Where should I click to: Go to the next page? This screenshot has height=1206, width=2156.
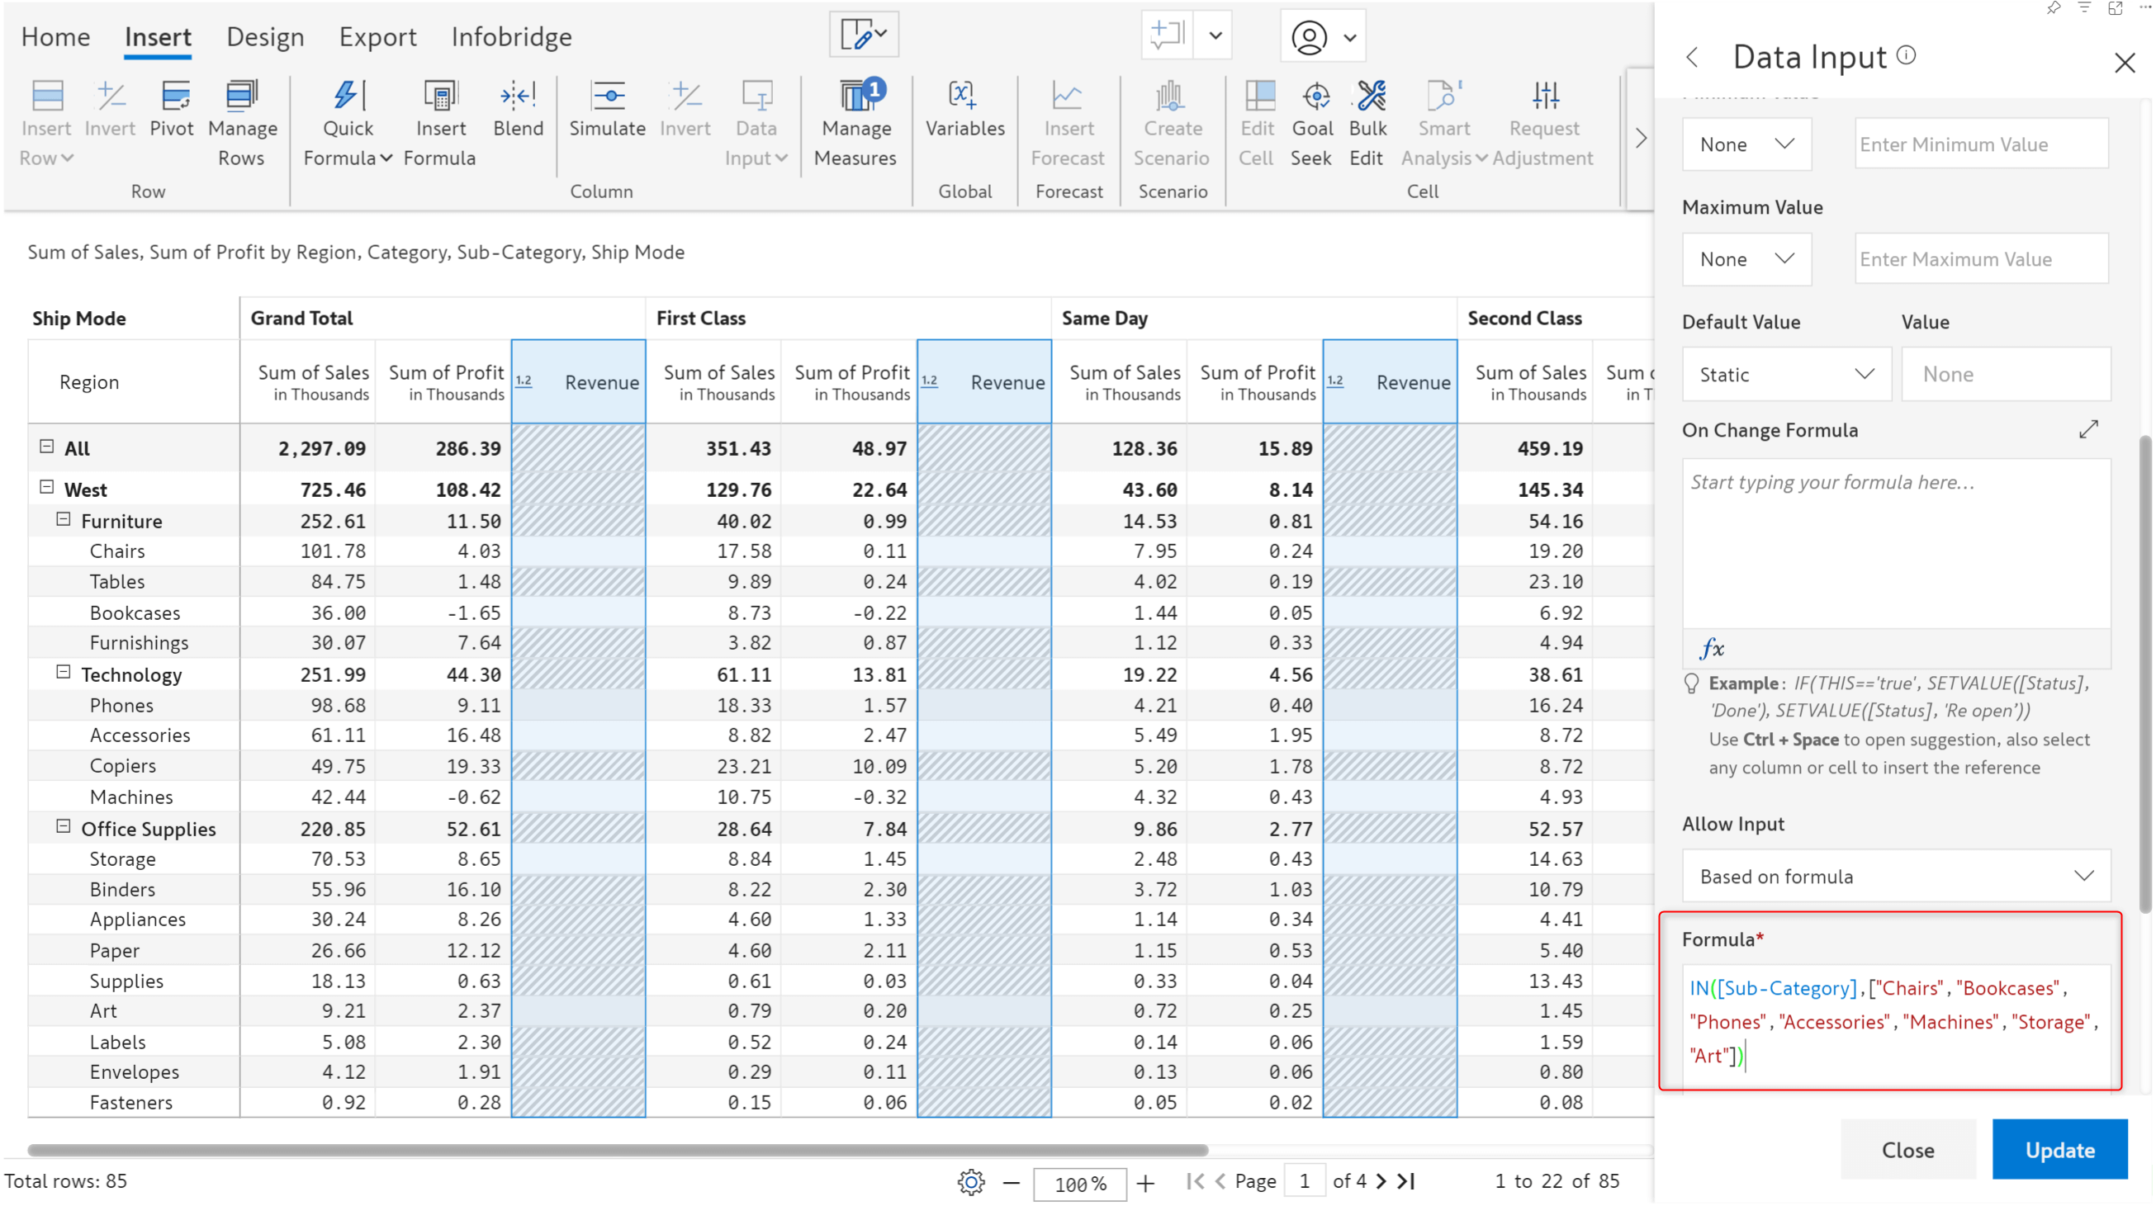1381,1182
